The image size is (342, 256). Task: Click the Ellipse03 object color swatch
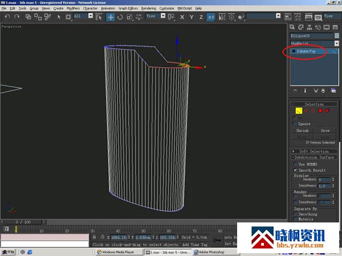(x=337, y=36)
